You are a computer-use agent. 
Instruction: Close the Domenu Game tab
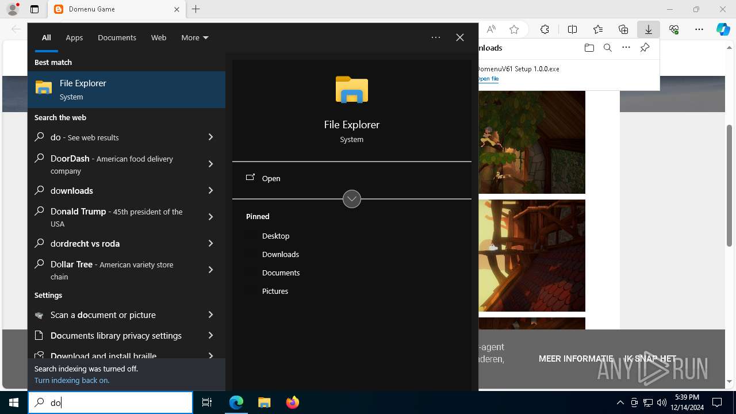[x=177, y=9]
